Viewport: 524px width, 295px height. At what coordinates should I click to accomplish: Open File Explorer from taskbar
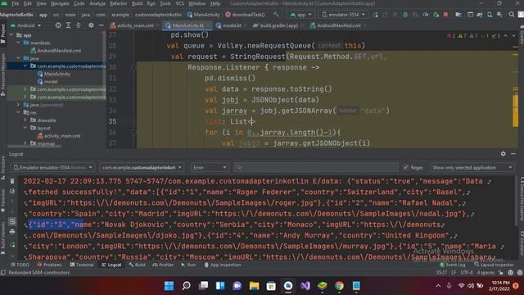[x=254, y=286]
